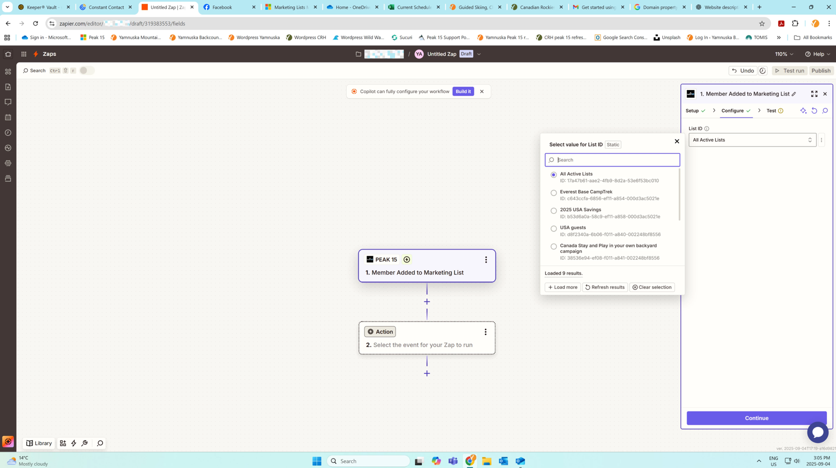Open the apps grid menu icon
836x468 pixels.
(23, 54)
